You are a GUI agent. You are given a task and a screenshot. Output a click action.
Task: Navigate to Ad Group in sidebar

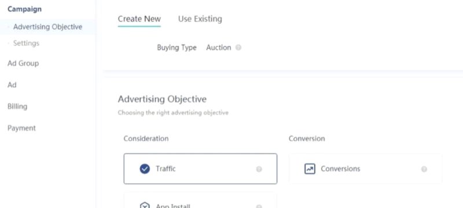23,64
